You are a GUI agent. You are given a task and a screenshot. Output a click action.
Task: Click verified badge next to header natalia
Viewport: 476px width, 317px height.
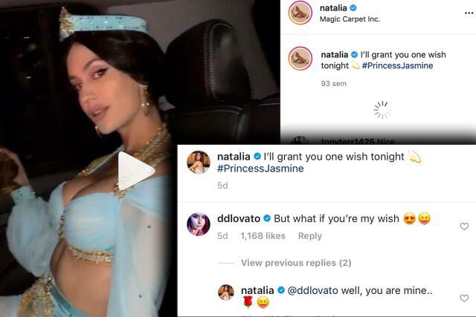pos(353,8)
